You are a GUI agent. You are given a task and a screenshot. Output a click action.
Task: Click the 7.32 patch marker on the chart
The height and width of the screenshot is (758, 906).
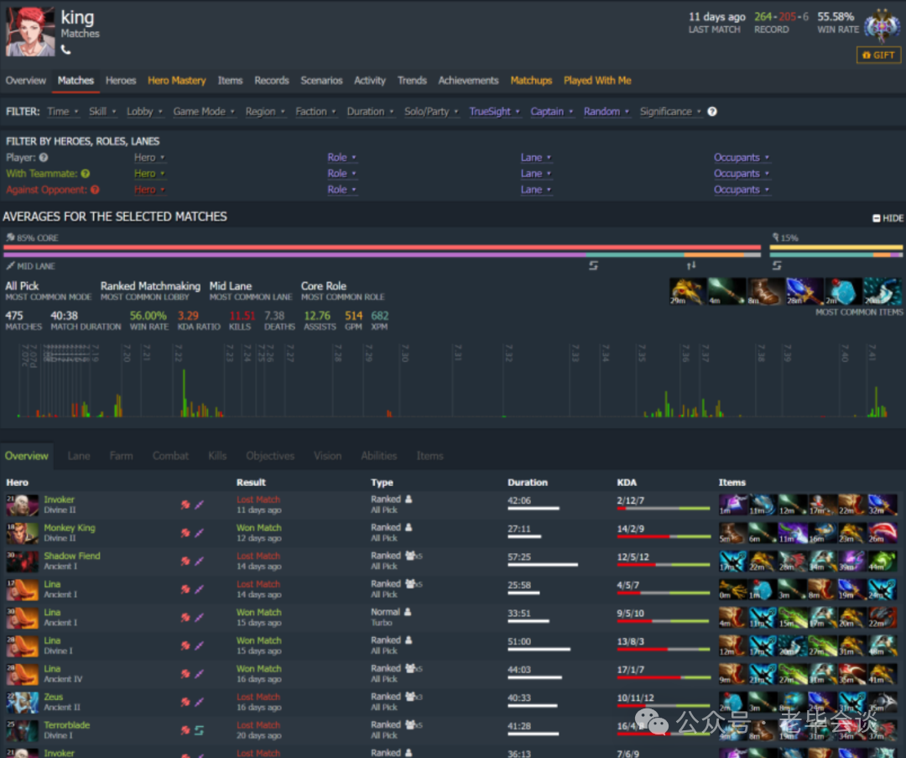pos(508,353)
